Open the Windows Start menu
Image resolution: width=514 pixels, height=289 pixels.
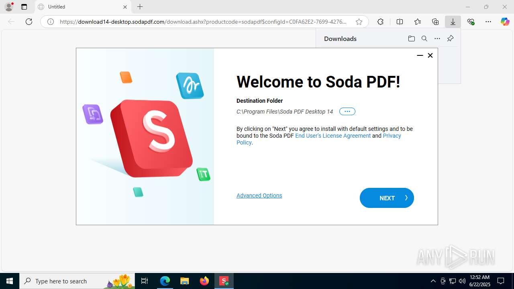coord(10,281)
